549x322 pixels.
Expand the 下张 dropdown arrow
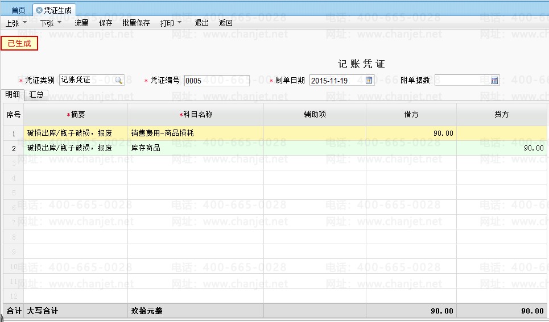(59, 22)
